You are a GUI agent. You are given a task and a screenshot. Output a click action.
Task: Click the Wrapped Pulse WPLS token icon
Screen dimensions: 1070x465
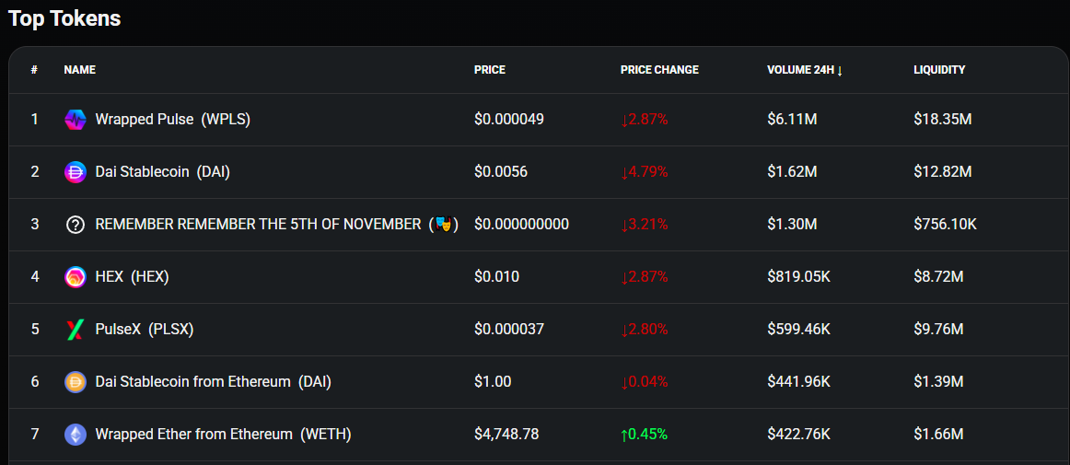coord(76,120)
